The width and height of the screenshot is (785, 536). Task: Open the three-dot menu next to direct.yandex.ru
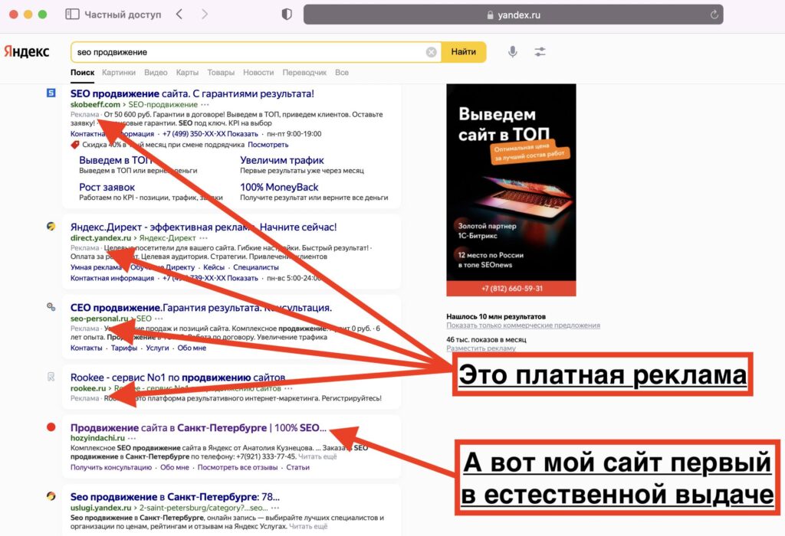pyautogui.click(x=203, y=238)
